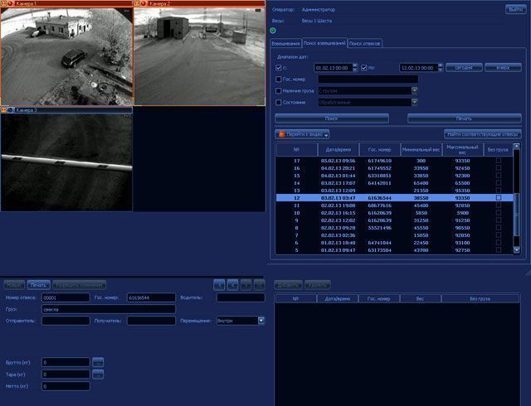
Task: Click the pause icon on Камера 2 header
Action: [137, 3]
